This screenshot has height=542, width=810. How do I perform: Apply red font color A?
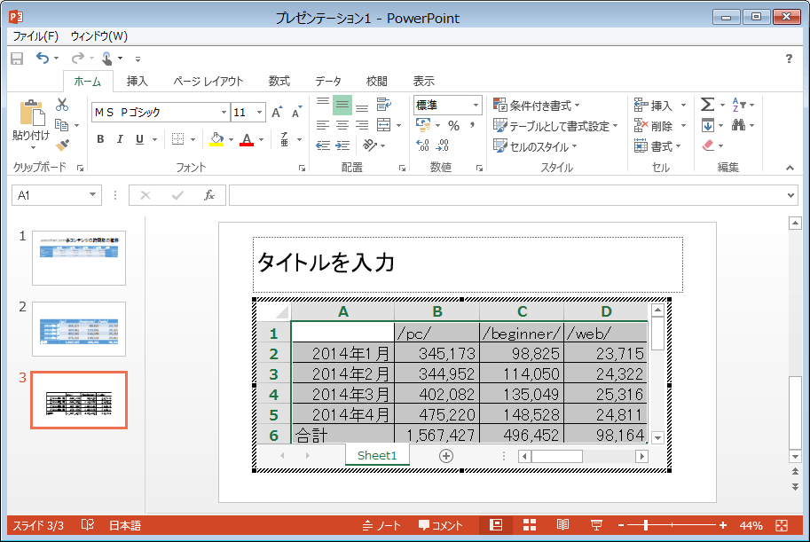coord(247,139)
